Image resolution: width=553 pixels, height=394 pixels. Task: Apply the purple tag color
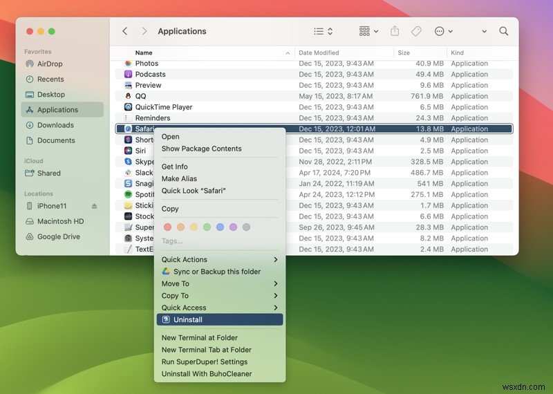pos(233,227)
